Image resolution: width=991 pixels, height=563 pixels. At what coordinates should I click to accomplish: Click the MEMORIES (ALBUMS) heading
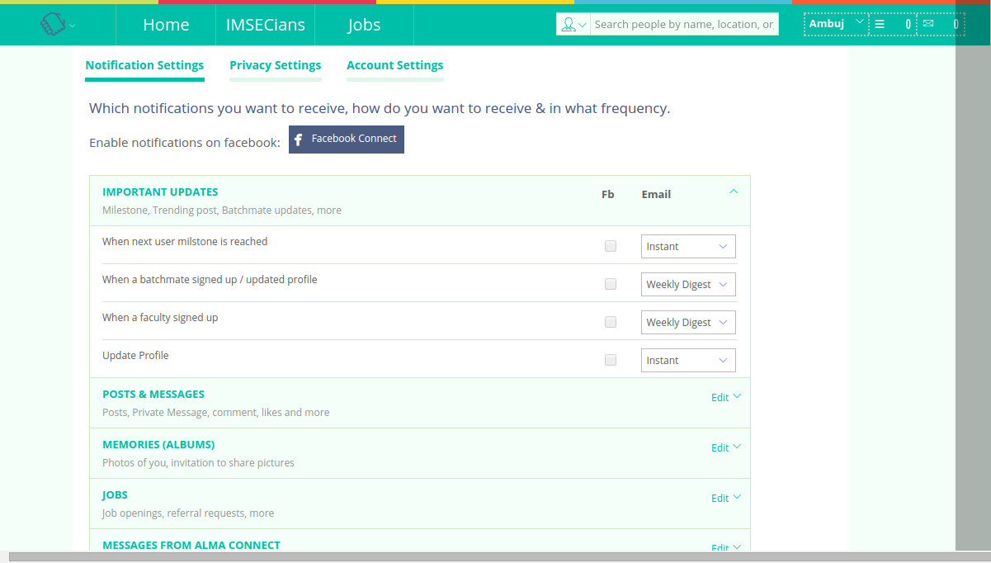pos(158,445)
